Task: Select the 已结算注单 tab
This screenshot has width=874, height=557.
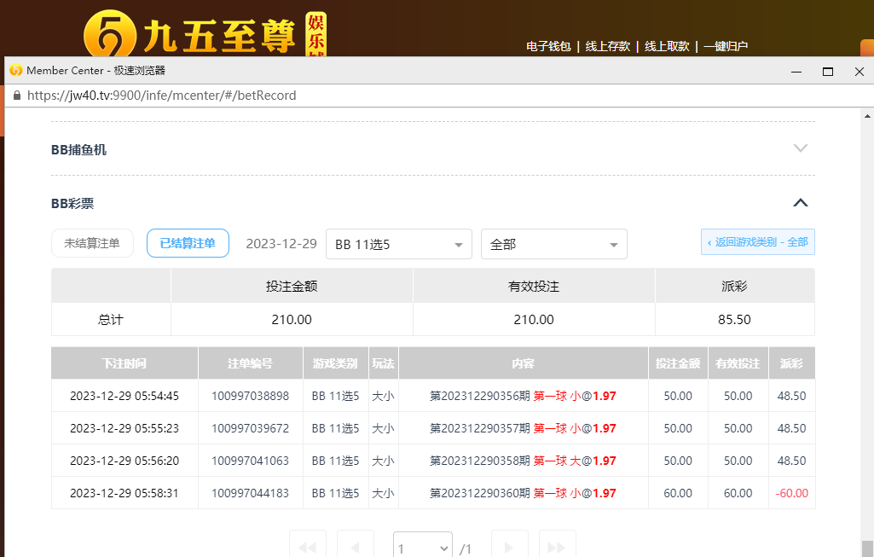Action: coord(188,243)
